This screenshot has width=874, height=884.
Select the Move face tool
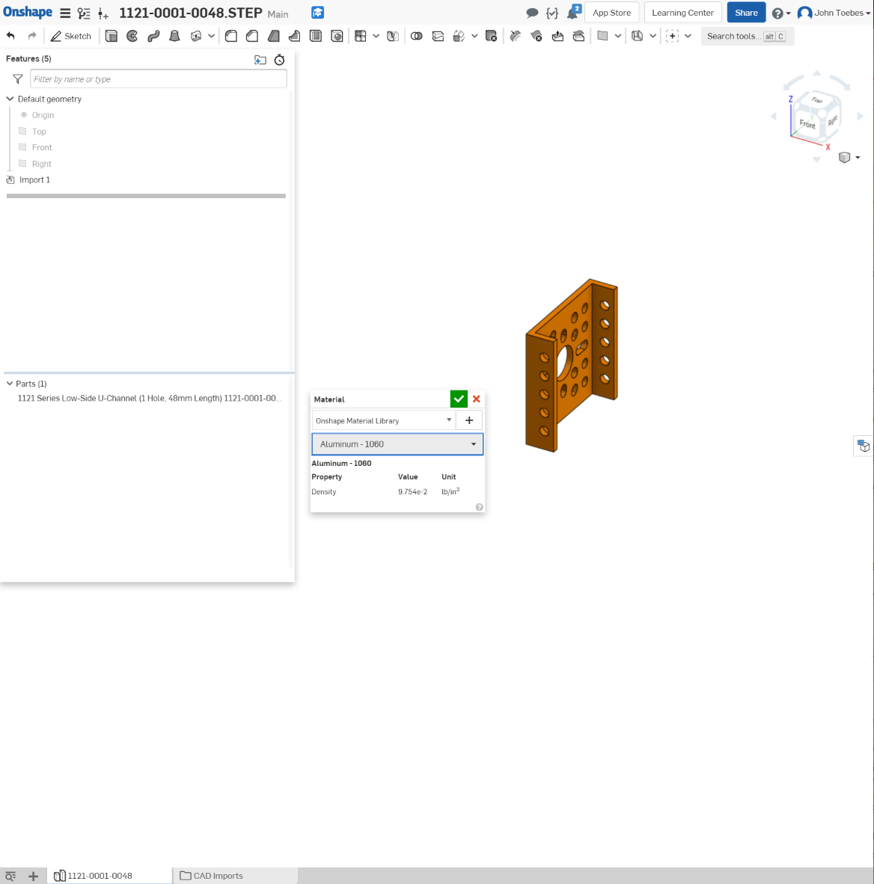(557, 36)
